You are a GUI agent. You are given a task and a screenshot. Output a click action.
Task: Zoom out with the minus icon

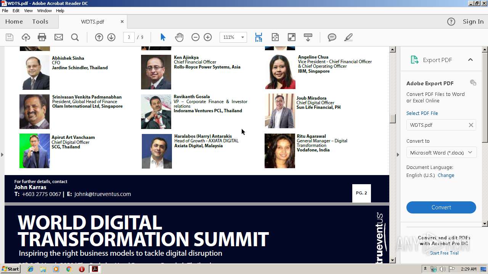[196, 37]
